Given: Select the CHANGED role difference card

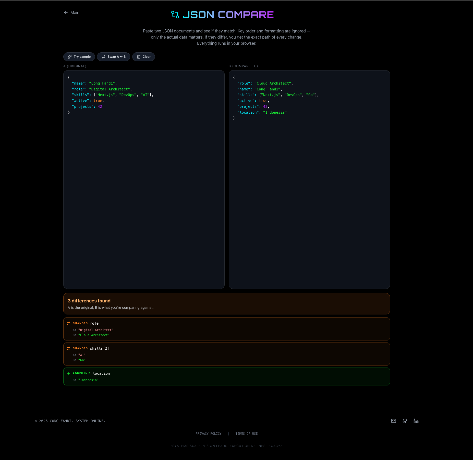Looking at the screenshot, I should 227,329.
